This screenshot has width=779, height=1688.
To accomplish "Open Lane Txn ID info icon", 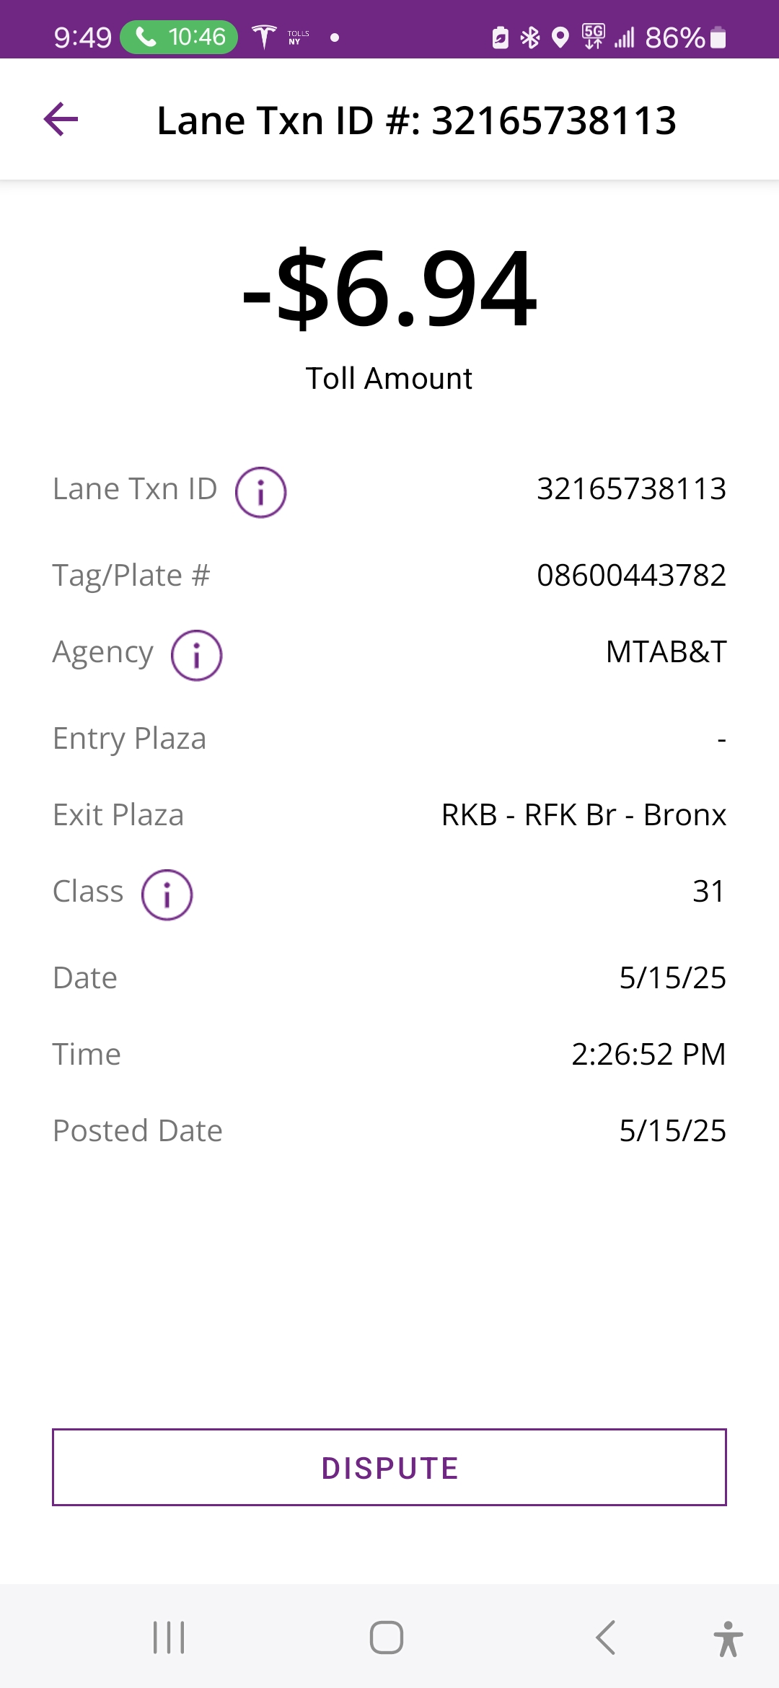I will coord(260,492).
